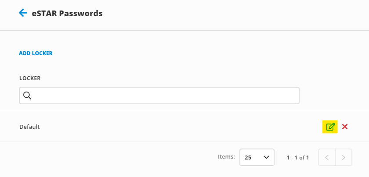Click the eSTAR Passwords page heading
Screen dimensions: 369x177
click(67, 14)
